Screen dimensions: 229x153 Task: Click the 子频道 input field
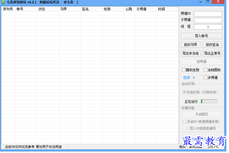point(208,20)
